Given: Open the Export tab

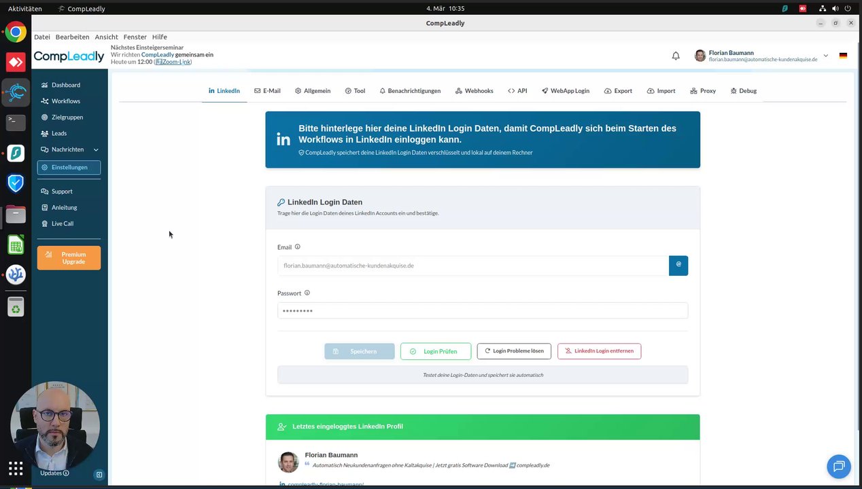Looking at the screenshot, I should coord(618,91).
